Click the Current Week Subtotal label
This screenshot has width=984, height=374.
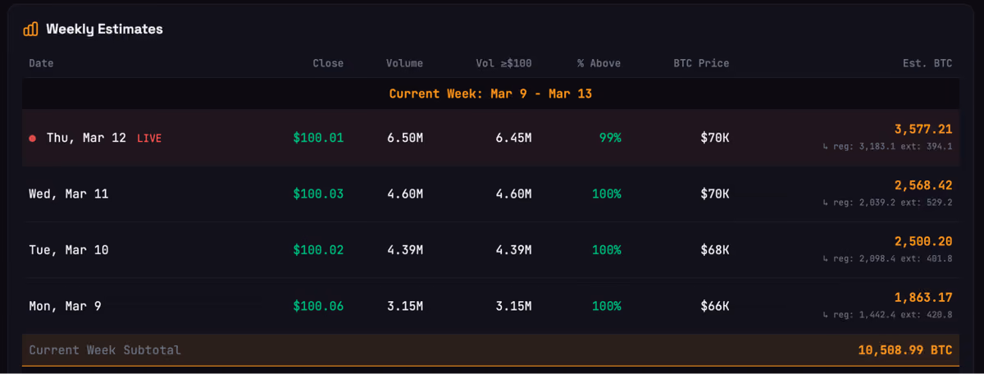coord(105,350)
